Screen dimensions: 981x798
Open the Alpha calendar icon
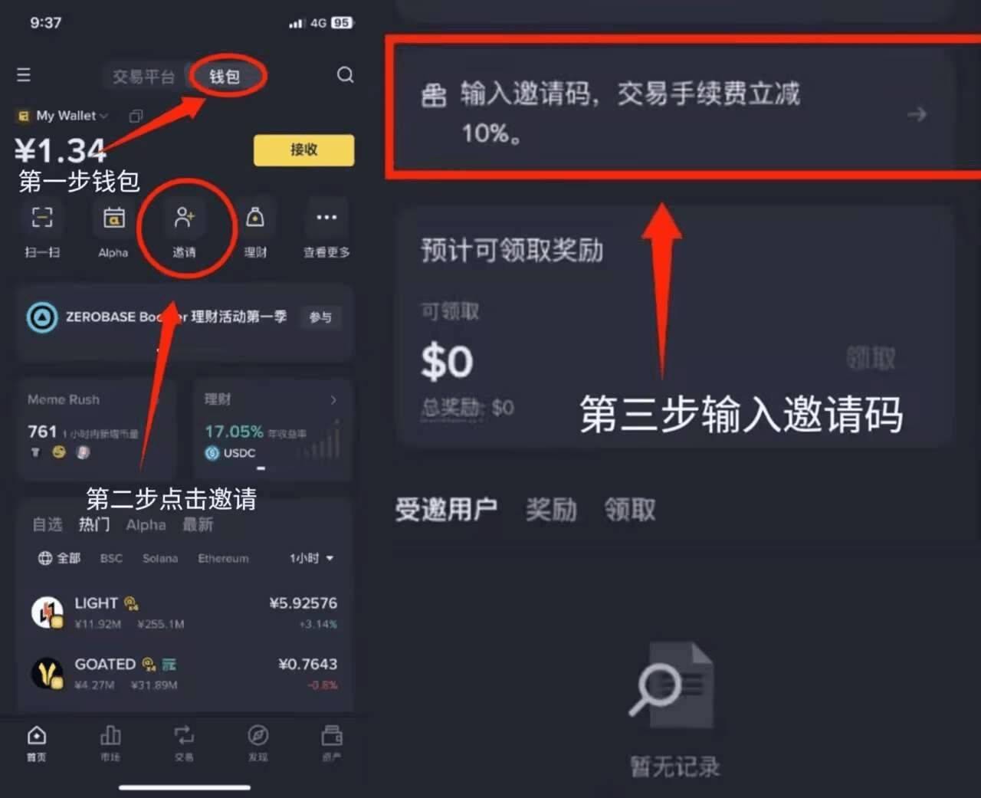click(x=113, y=218)
